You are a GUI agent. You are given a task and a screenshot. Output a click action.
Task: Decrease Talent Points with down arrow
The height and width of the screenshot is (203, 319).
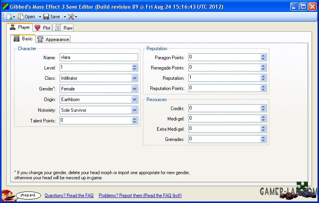pyautogui.click(x=134, y=122)
